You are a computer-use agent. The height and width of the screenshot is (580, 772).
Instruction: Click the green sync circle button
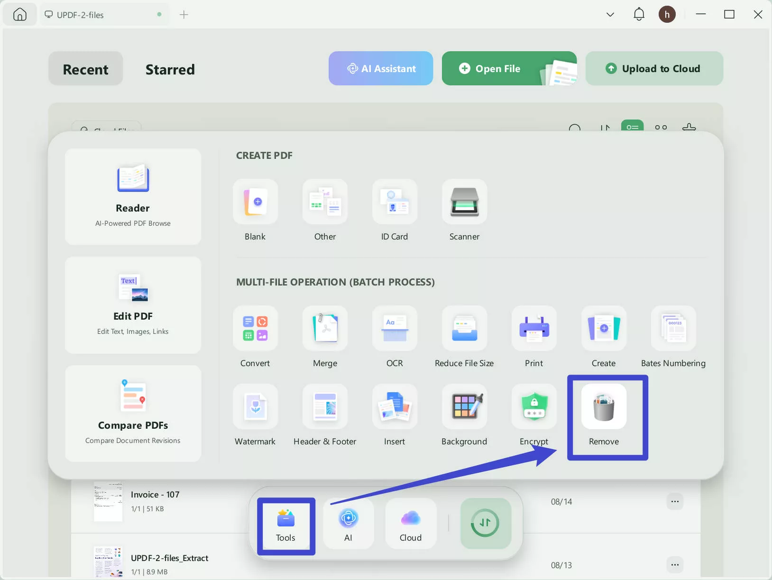[x=486, y=524]
